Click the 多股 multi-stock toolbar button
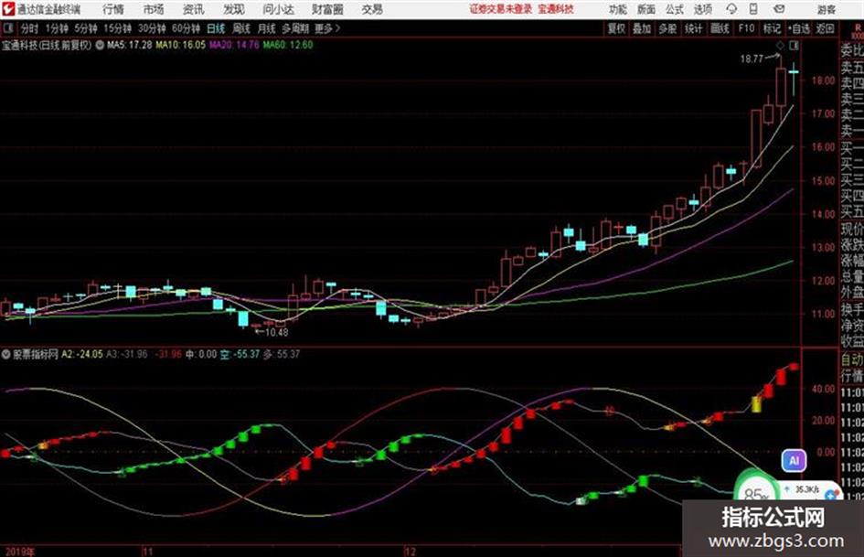864x557 pixels. click(x=667, y=28)
